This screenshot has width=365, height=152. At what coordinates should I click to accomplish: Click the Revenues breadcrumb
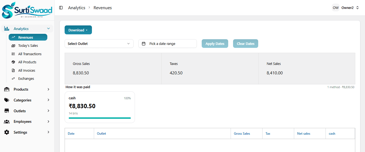pyautogui.click(x=103, y=8)
